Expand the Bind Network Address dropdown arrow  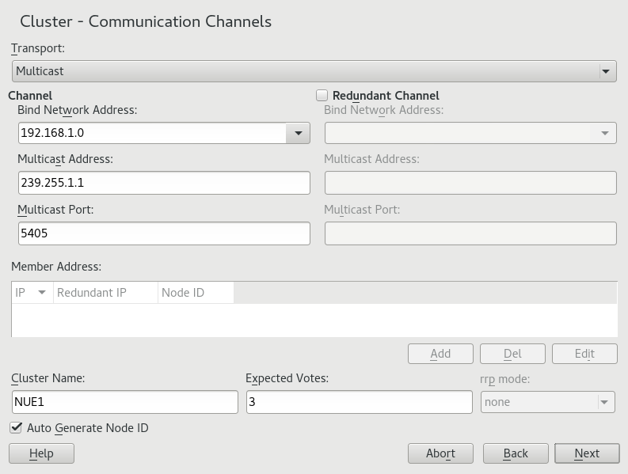298,133
